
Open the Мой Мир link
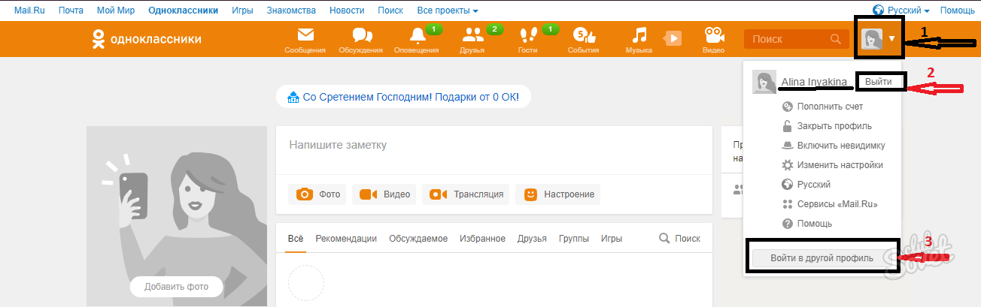pos(117,11)
